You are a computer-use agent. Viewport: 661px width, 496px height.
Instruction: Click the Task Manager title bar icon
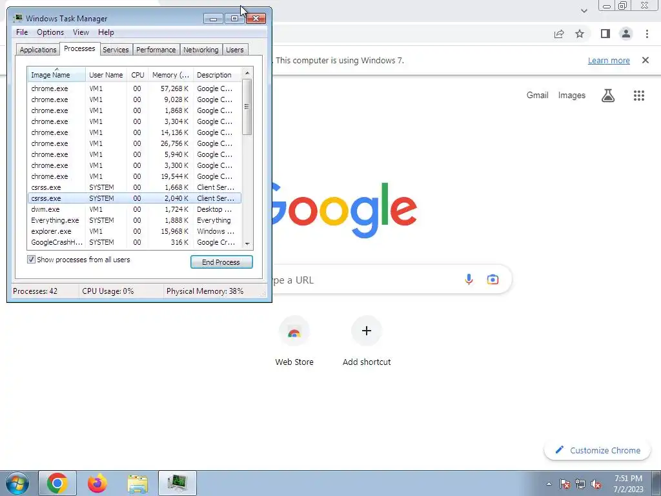17,18
